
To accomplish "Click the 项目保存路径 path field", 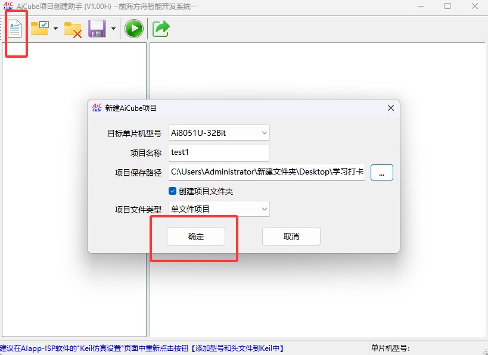I will (x=267, y=172).
